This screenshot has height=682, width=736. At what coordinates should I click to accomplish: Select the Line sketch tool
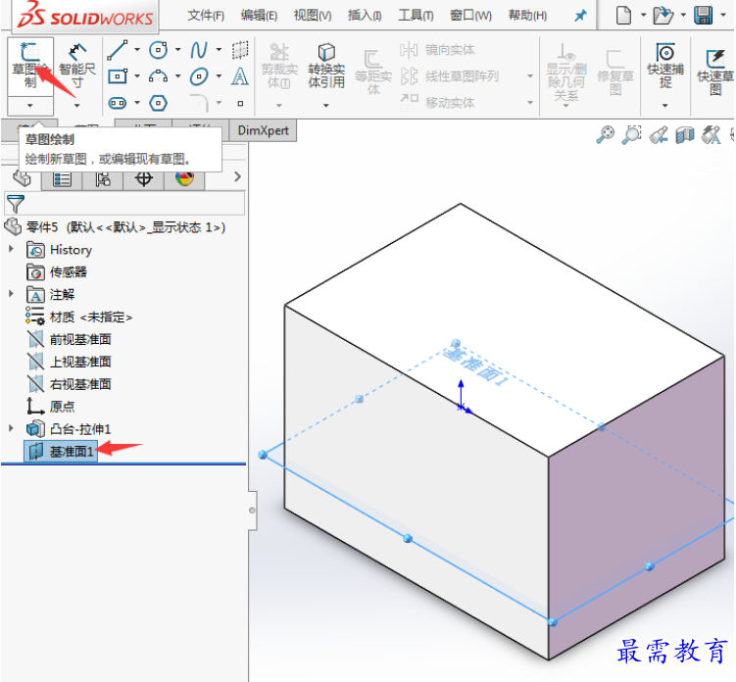[x=118, y=50]
